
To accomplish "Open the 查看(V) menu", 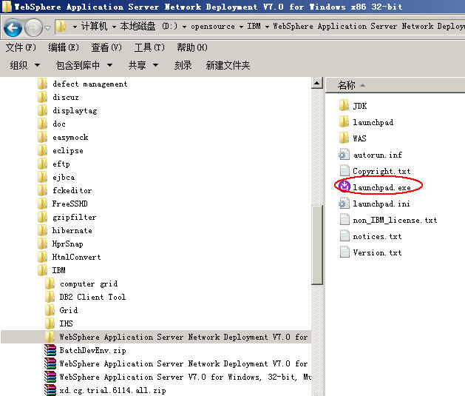I will 106,47.
